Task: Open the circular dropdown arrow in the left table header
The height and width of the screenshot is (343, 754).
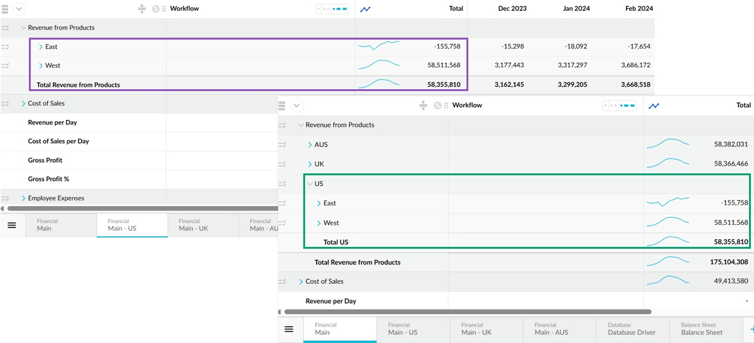Action: 19,9
